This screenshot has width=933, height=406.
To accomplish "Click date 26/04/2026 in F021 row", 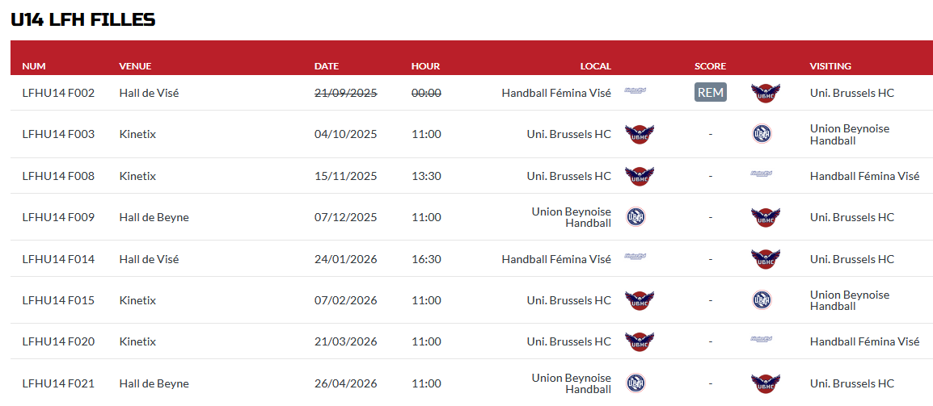I will tap(346, 383).
